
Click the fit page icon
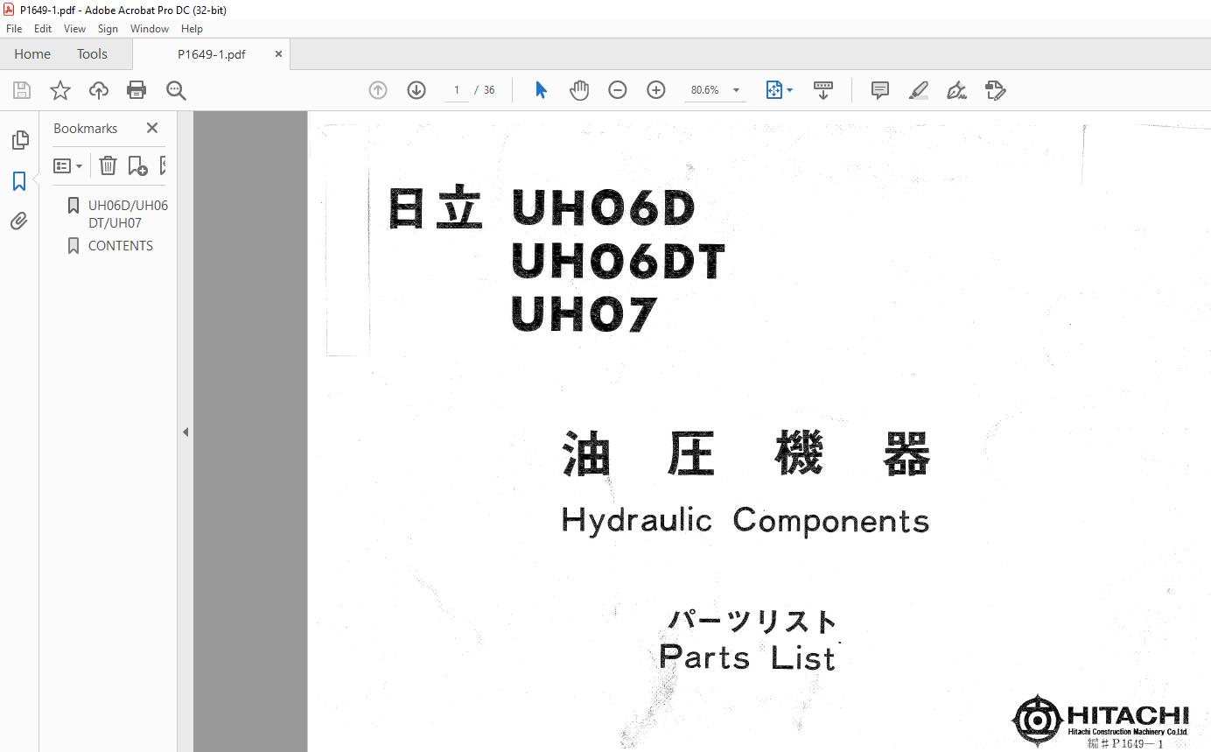[773, 90]
